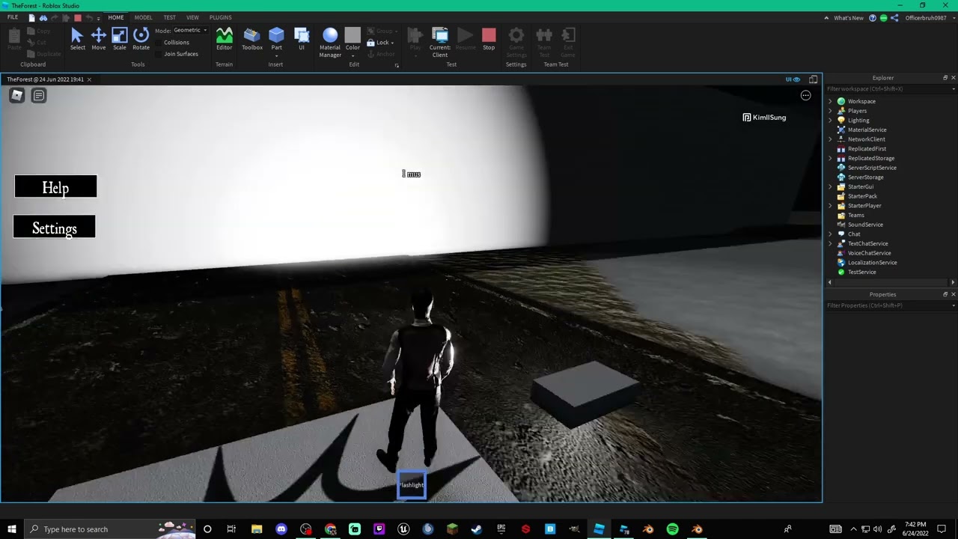
Task: Open the viewport three-dots menu
Action: click(x=805, y=95)
